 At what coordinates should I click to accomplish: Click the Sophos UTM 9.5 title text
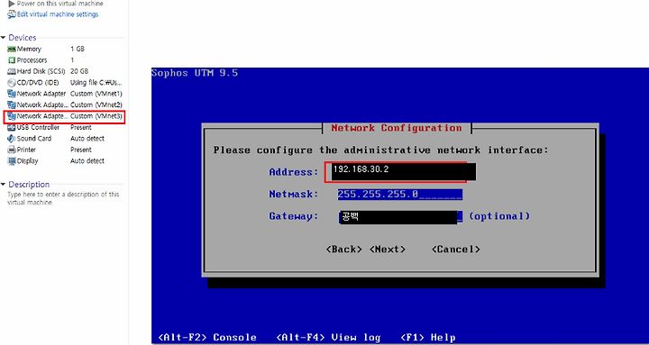pos(195,73)
